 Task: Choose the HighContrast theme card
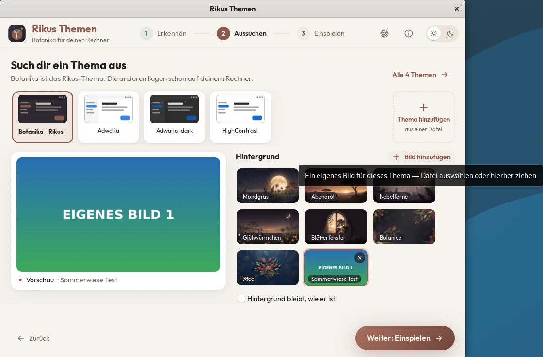(x=240, y=117)
